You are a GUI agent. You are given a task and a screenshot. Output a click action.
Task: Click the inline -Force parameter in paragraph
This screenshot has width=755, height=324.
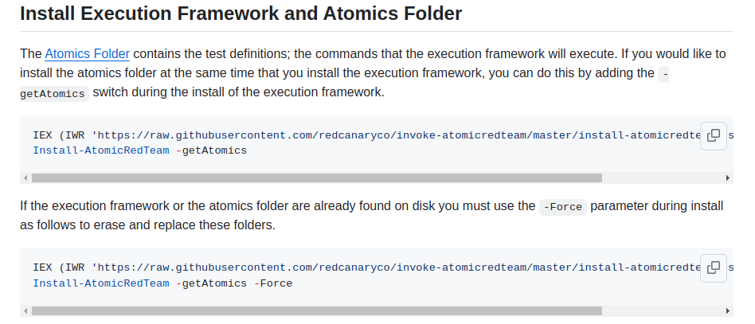(562, 207)
